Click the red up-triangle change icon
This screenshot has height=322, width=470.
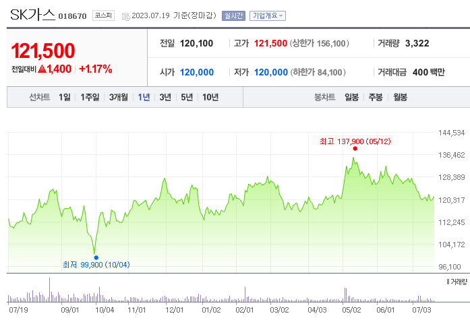pos(42,69)
